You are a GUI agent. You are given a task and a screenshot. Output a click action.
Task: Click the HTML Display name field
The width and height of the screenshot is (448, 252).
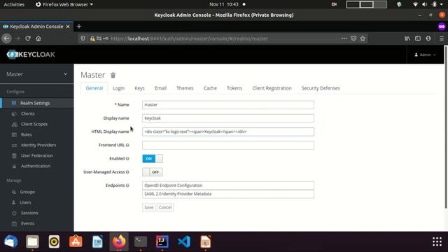point(228,132)
